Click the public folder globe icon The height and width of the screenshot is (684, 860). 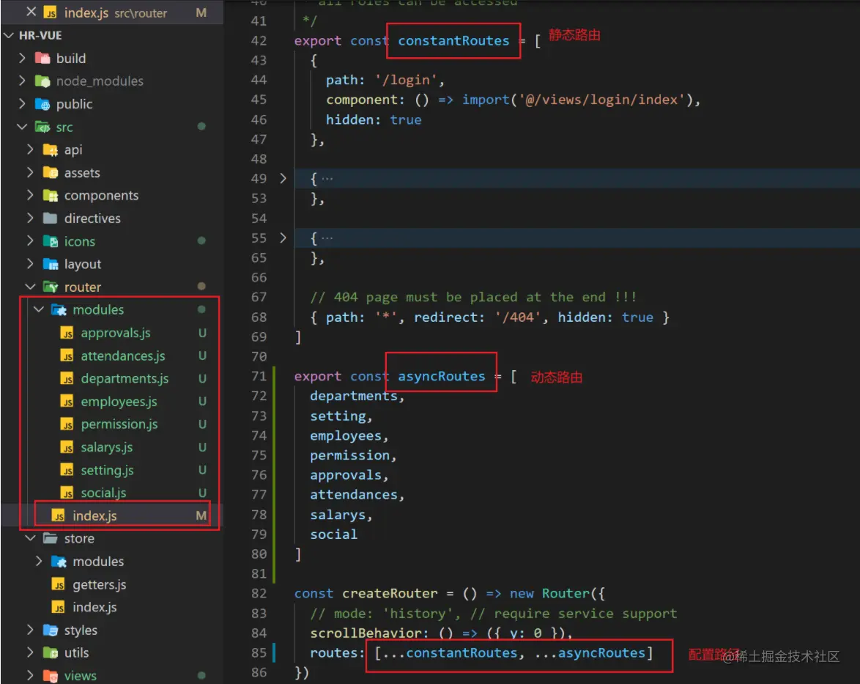(x=42, y=104)
